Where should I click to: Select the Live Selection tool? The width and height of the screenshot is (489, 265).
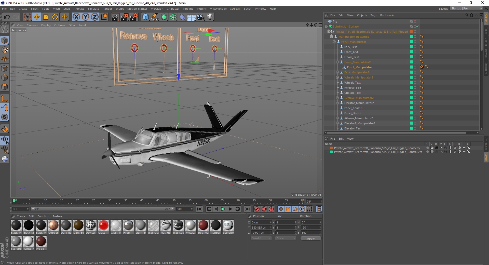tap(27, 17)
